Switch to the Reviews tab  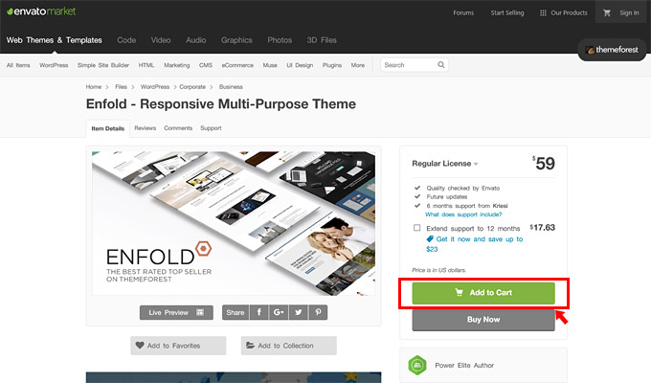(145, 128)
